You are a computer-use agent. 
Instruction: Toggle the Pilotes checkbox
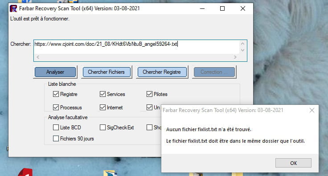149,94
